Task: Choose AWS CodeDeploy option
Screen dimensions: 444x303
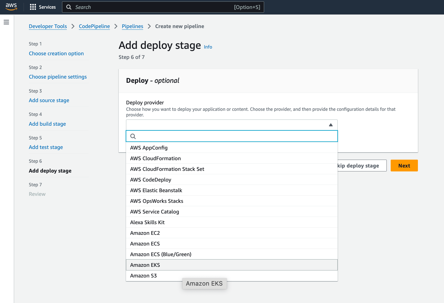Action: point(232,180)
